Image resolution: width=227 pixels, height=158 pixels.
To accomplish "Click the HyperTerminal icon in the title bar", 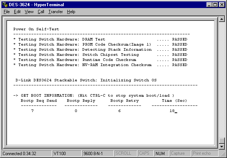I will coord(4,4).
